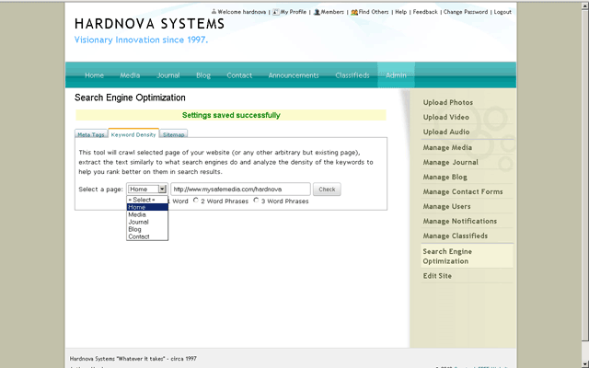The image size is (589, 368).
Task: Switch to the Meta Tags tab
Action: [x=90, y=134]
